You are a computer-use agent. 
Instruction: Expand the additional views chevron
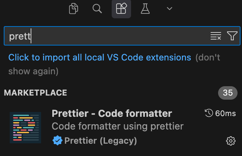pos(170,9)
